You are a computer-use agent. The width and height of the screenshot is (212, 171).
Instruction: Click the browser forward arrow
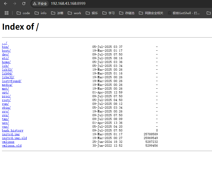coord(15,4)
